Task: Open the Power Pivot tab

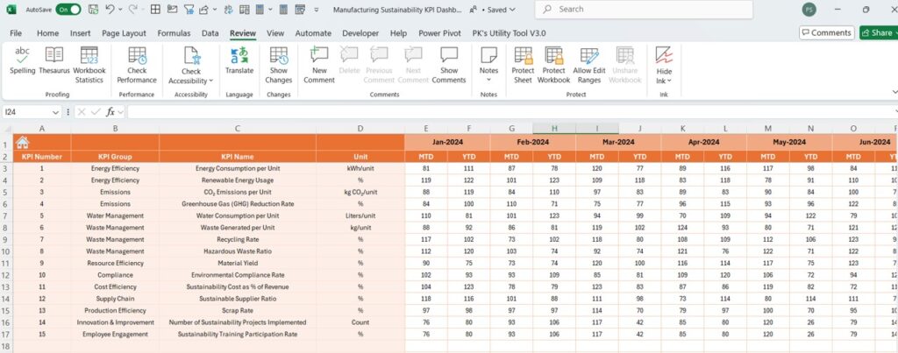Action: 440,33
